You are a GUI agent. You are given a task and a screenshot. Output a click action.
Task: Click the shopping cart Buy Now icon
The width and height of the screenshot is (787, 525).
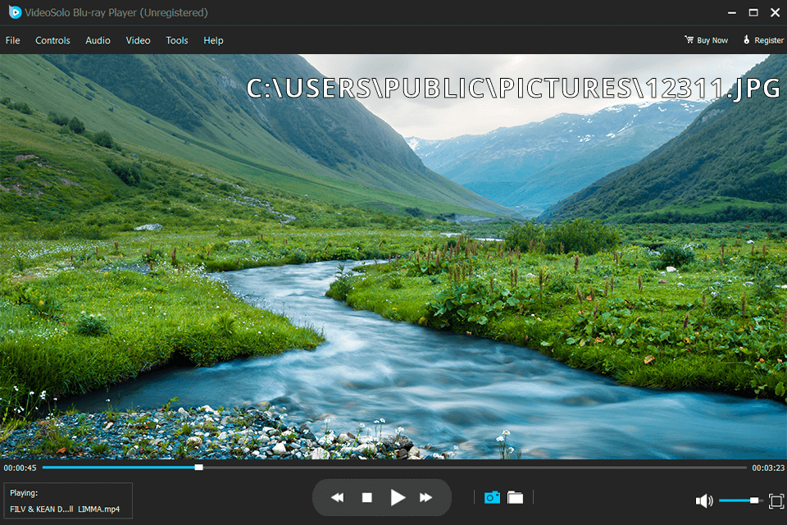click(x=689, y=39)
